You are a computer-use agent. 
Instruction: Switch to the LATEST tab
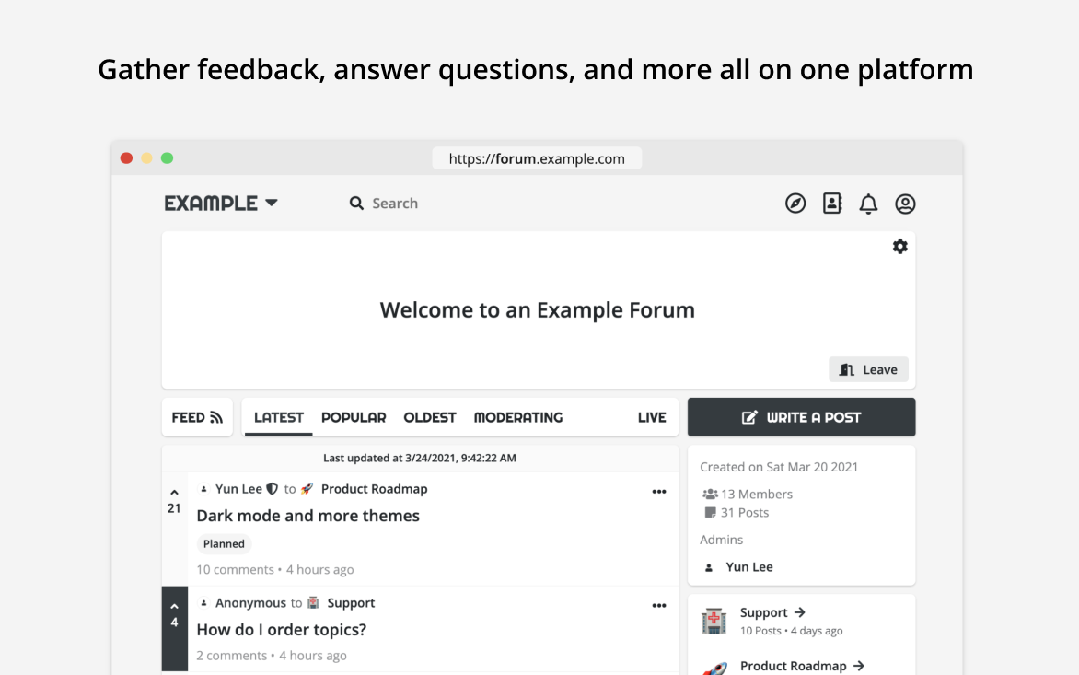point(279,417)
